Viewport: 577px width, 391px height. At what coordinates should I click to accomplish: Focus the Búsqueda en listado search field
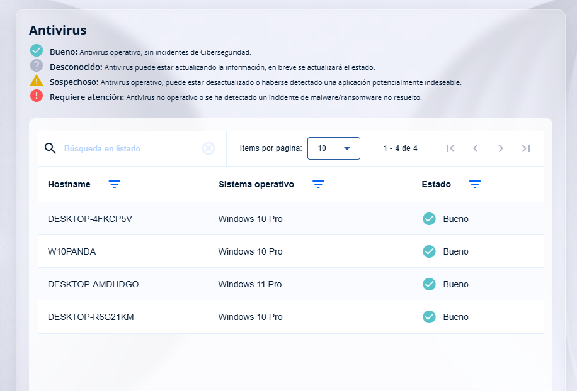(132, 149)
